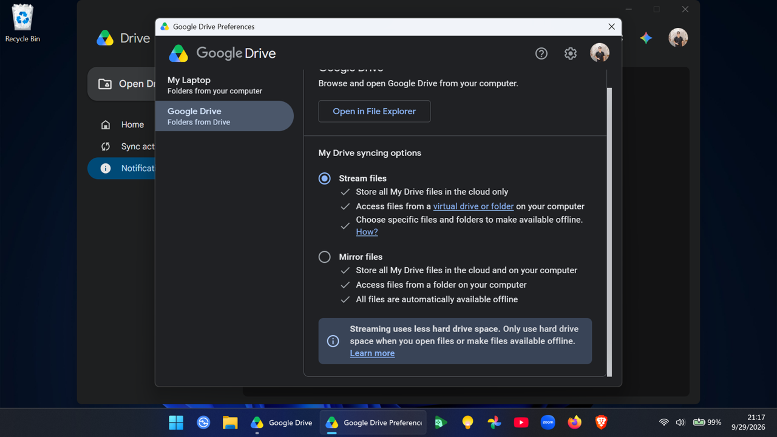Click the Gemini sparkle icon in the Drive window
Viewport: 777px width, 437px height.
[x=646, y=38]
